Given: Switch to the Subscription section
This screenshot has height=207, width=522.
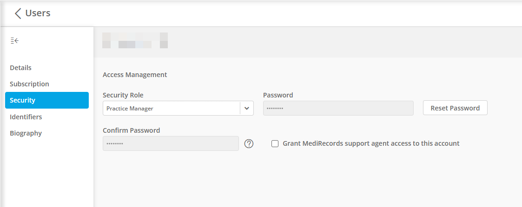Looking at the screenshot, I should pos(29,84).
